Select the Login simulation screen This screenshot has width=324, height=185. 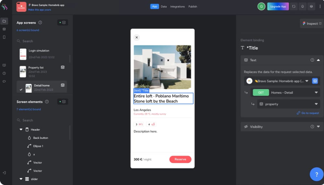42,54
